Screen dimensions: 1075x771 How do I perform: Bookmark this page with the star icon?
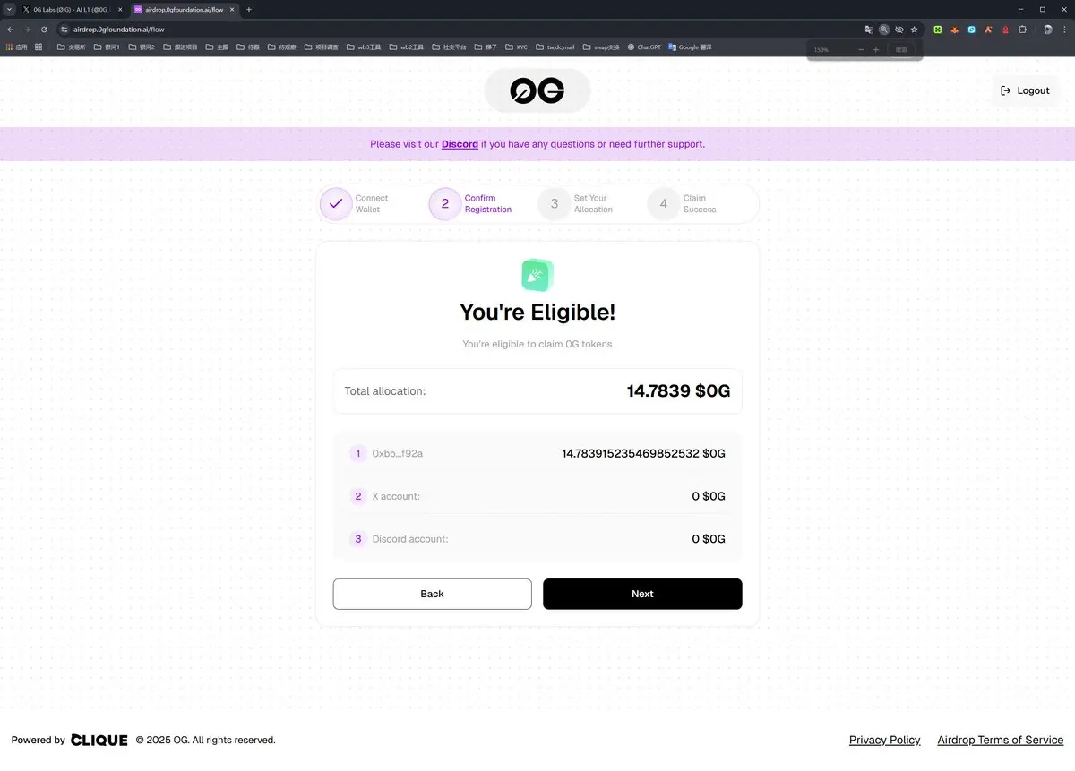click(914, 30)
